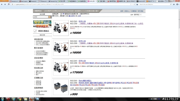Image resolution: width=180 pixels, height=101 pixels.
Task: Switch to the Best Superz tab
Action: 24,1
